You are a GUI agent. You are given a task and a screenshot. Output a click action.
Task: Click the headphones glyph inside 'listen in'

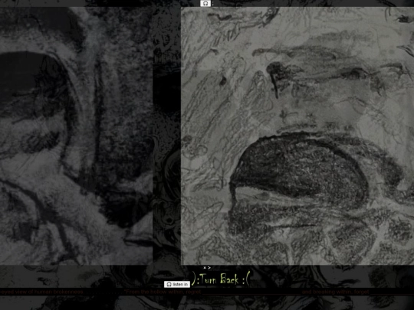coord(169,284)
